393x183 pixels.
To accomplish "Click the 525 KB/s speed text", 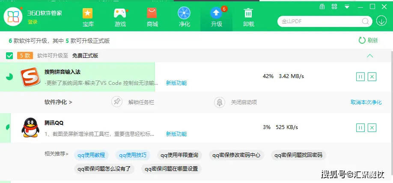I will [287, 127].
